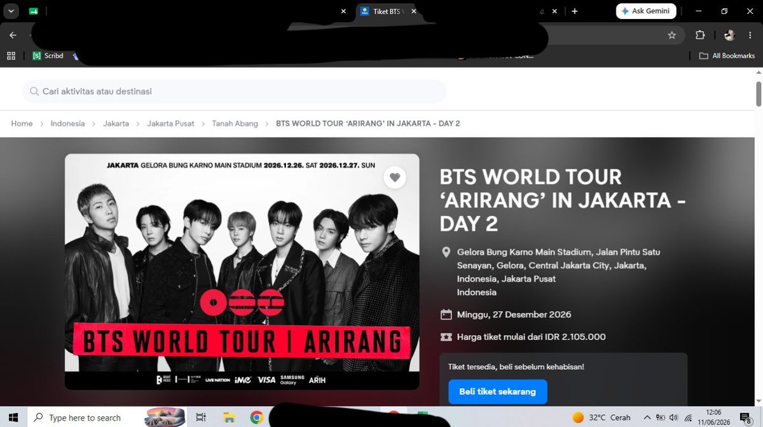Click the magnifier icon in the search field

[33, 91]
